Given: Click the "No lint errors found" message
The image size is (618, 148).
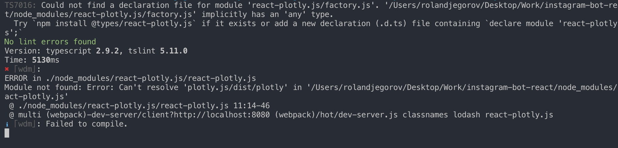Looking at the screenshot, I should point(50,42).
